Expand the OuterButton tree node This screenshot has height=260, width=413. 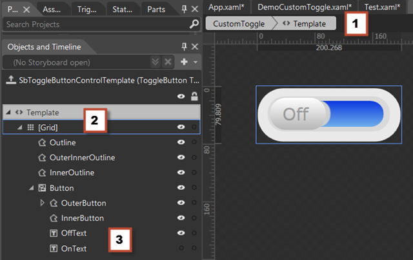click(x=43, y=203)
